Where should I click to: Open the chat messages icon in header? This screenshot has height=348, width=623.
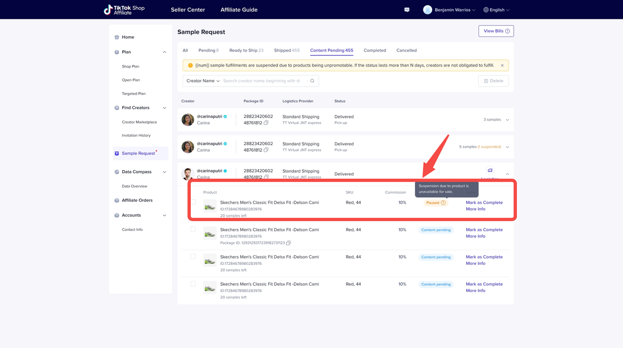tap(407, 10)
